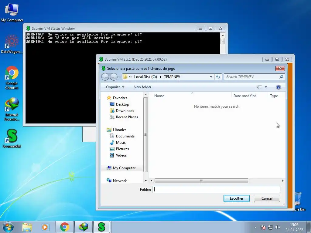Viewport: 311px width, 233px height.
Task: Click the Windows Start button
Action: tap(8, 227)
